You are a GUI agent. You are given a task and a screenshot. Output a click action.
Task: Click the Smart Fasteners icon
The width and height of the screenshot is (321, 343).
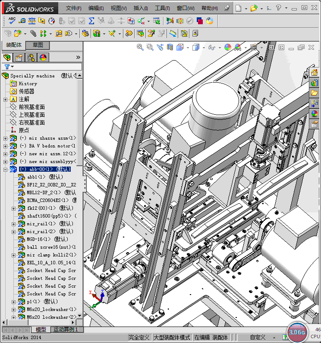59,33
